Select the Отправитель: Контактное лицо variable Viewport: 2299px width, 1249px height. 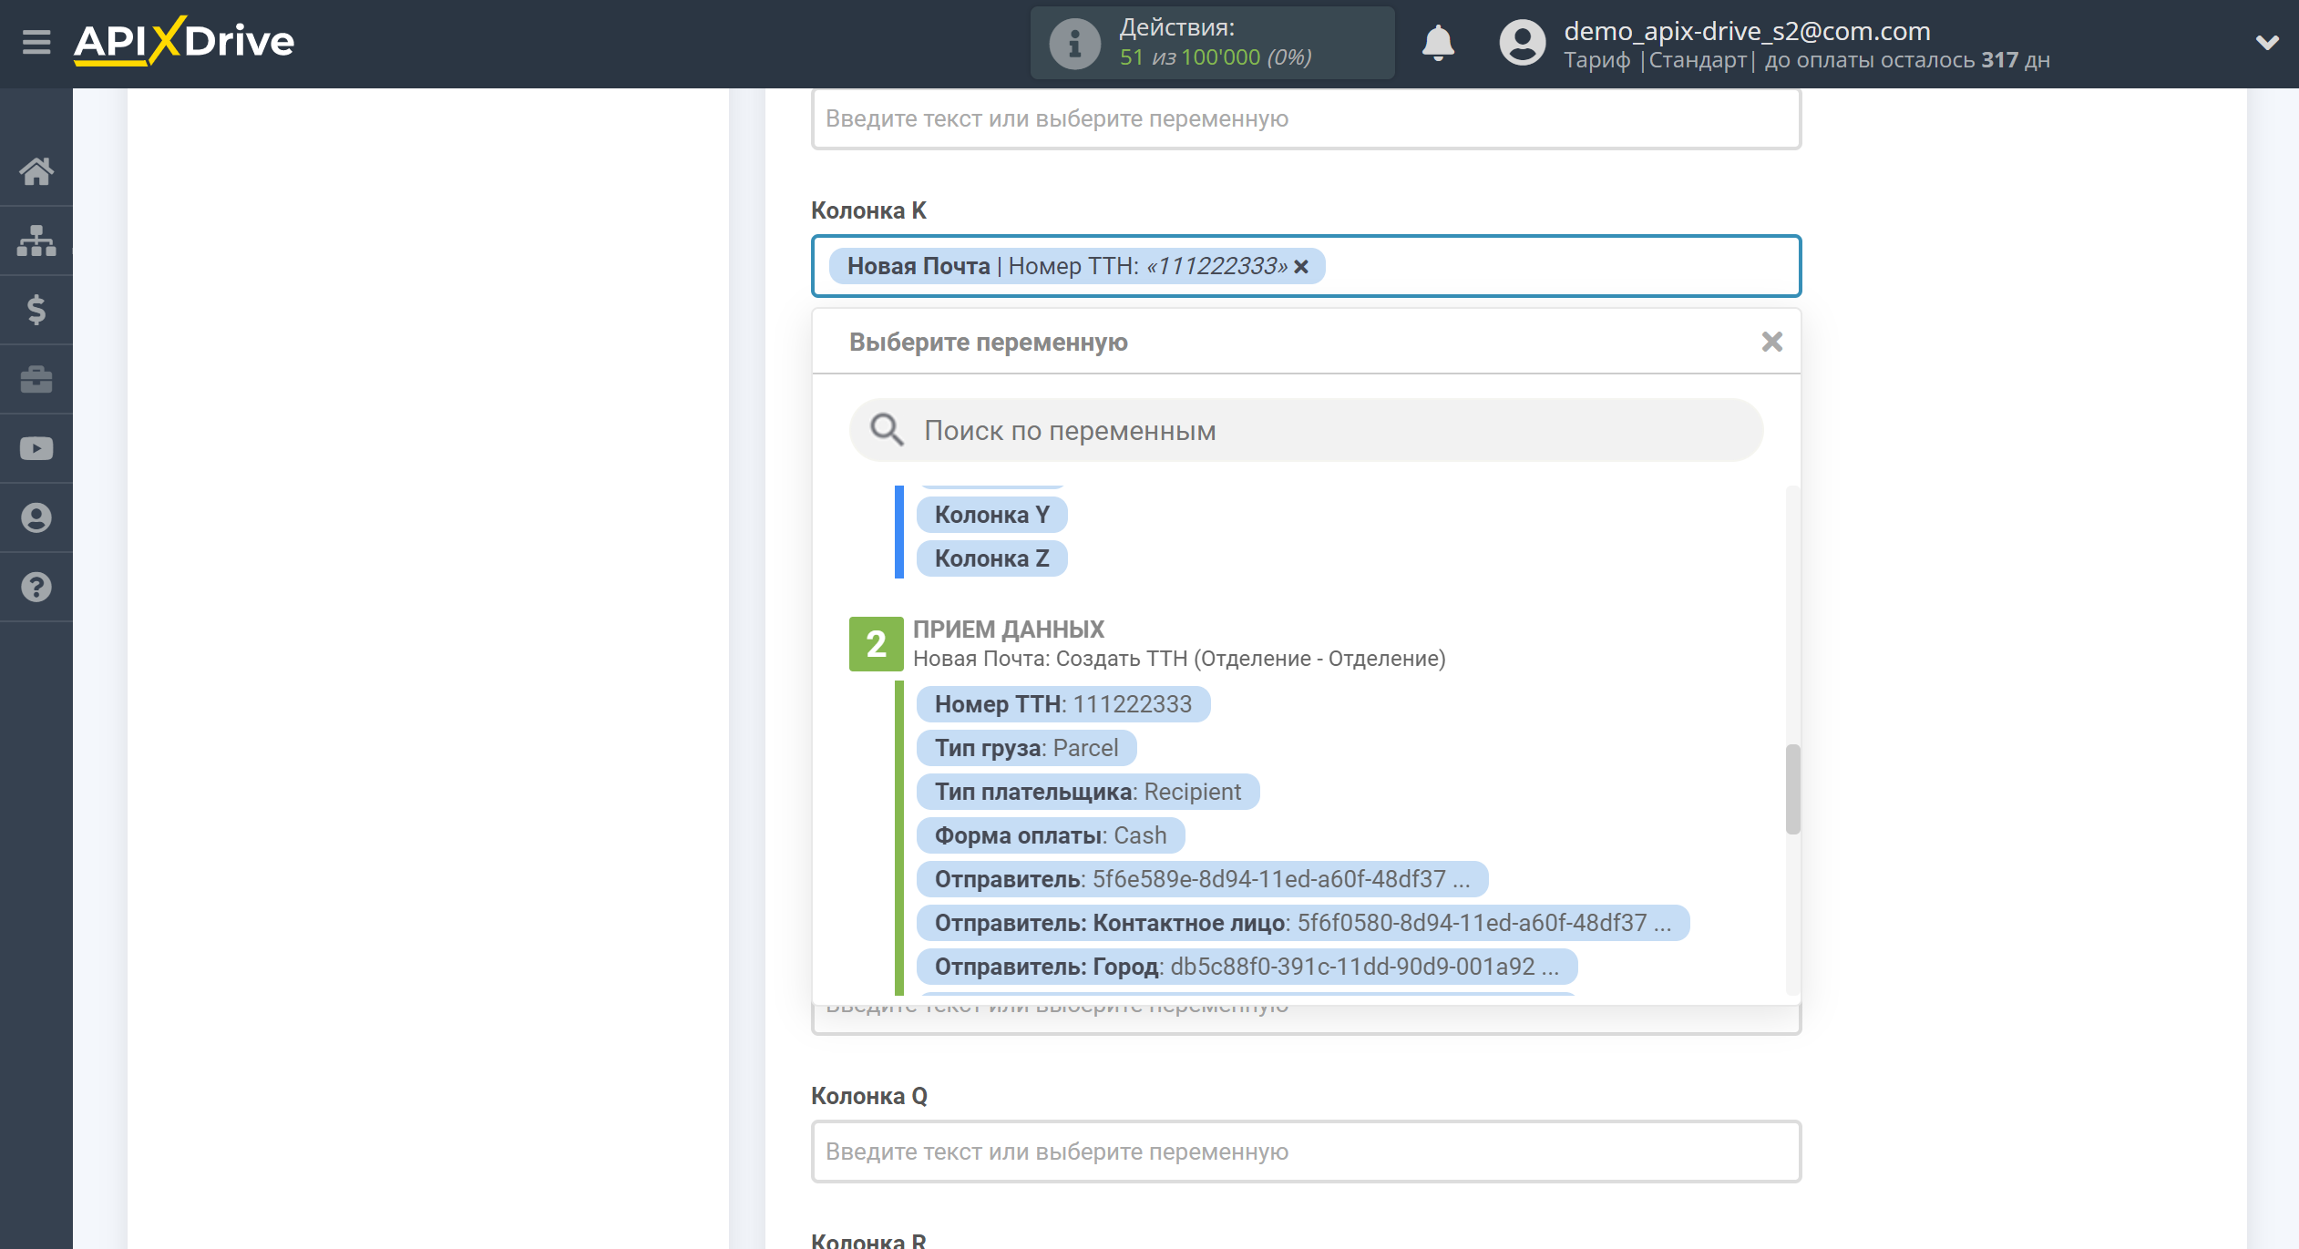point(1302,923)
